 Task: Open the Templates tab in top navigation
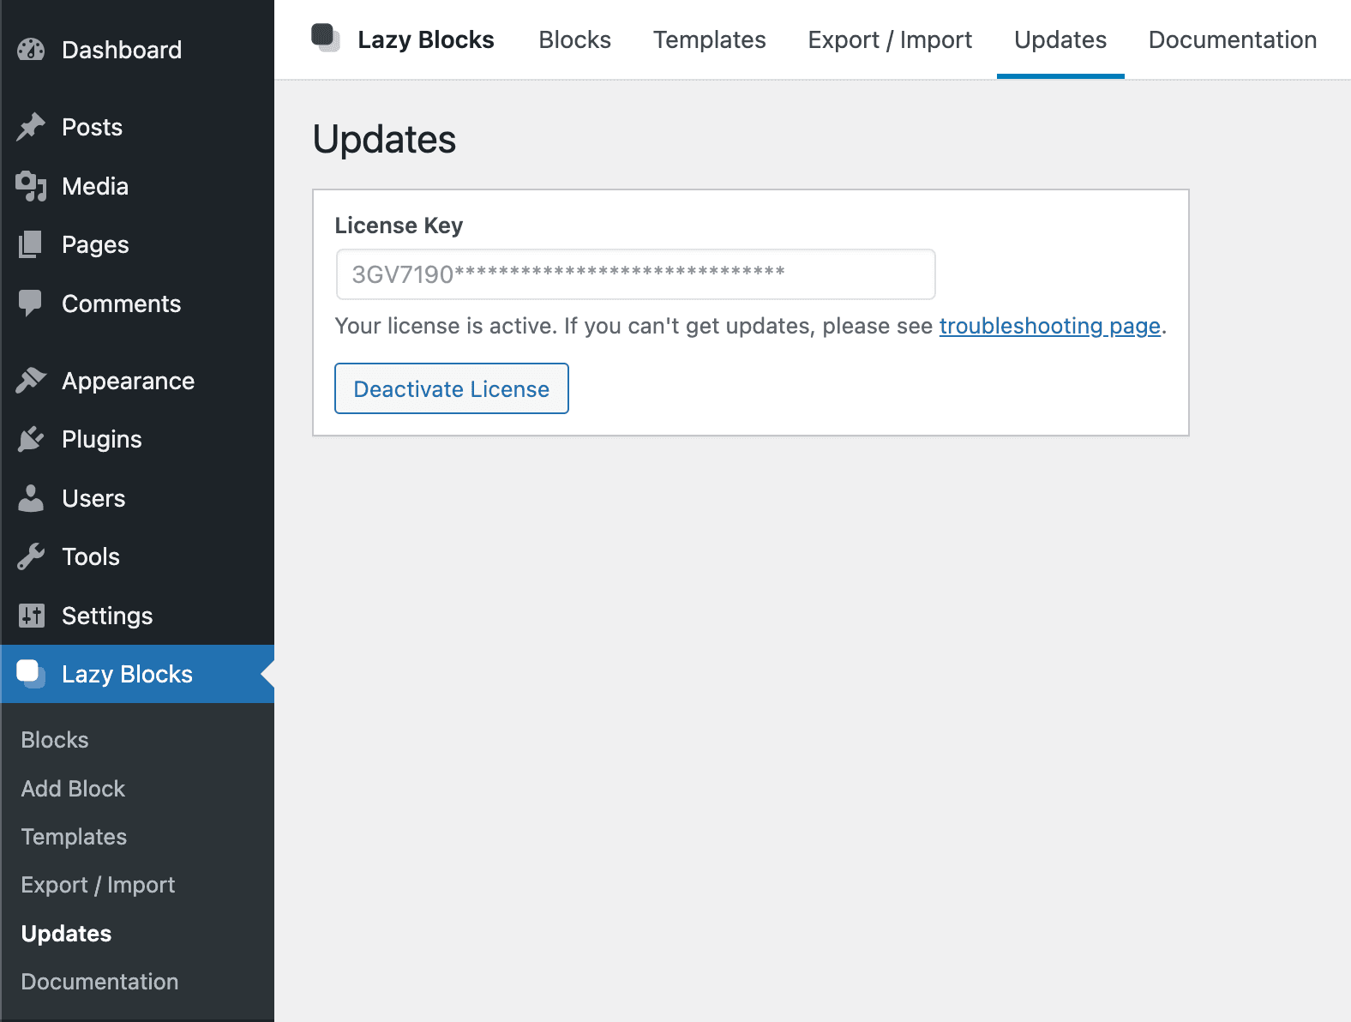[x=709, y=40]
